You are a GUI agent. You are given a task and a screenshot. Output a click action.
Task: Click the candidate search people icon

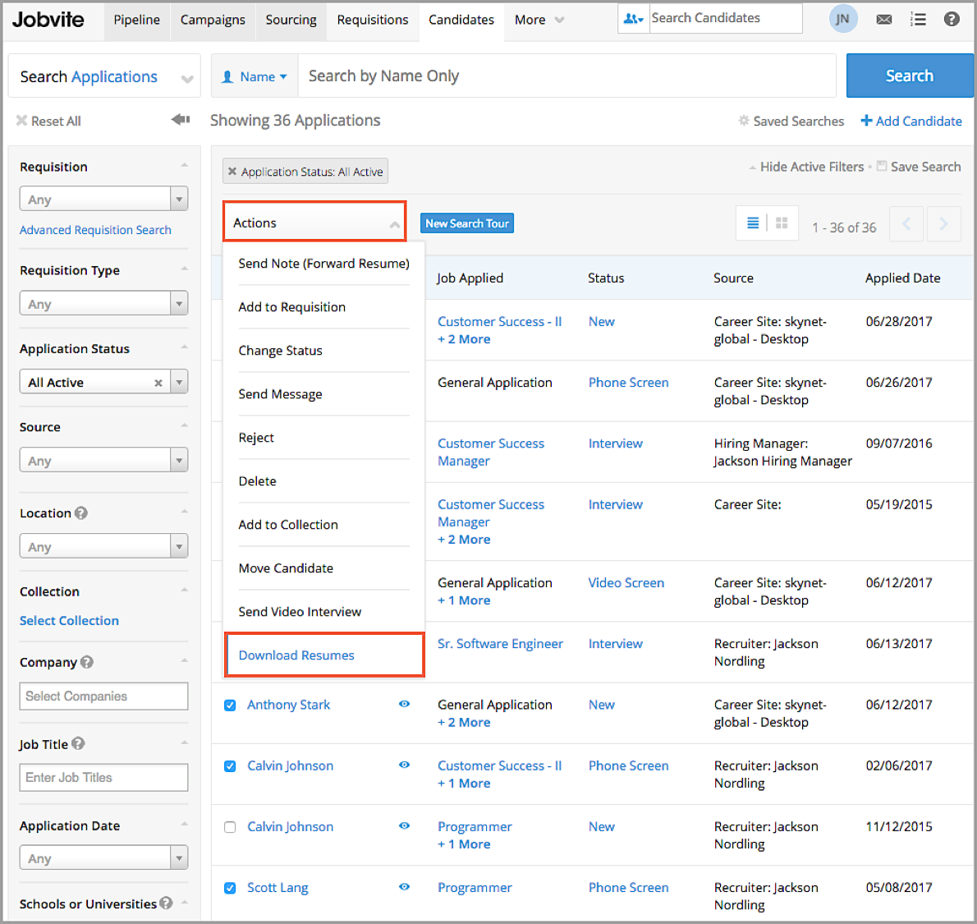coord(633,19)
